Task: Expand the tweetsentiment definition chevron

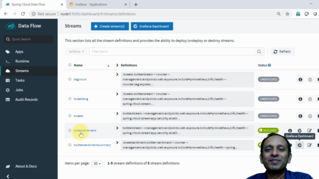Action: point(117,128)
